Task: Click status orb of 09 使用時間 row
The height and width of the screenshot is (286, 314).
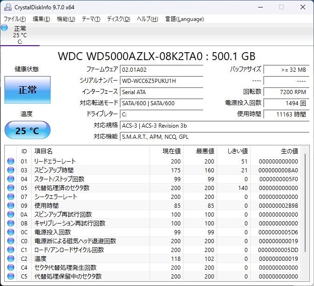Action: [11, 205]
